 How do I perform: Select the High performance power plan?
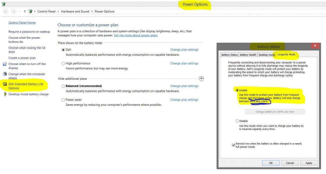tap(63, 63)
